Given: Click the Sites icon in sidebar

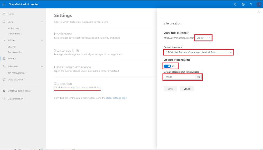Looking at the screenshot, I should click(x=4, y=22).
